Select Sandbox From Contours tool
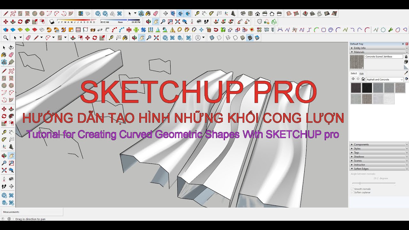This screenshot has width=409, height=230. 289,13
